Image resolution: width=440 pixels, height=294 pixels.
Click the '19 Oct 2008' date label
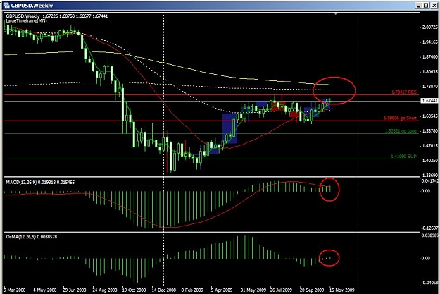pos(134,290)
